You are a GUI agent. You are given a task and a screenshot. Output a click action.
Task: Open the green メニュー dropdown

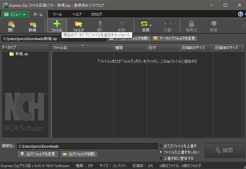tap(15, 15)
